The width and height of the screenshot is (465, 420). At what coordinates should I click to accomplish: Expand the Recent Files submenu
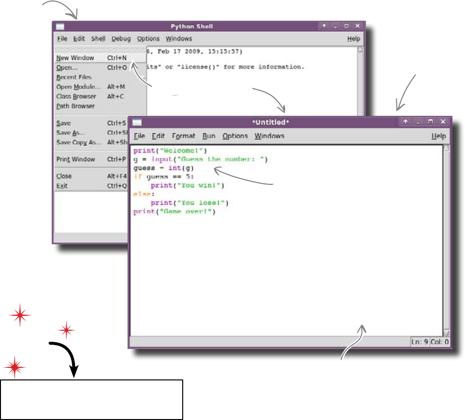(100, 77)
